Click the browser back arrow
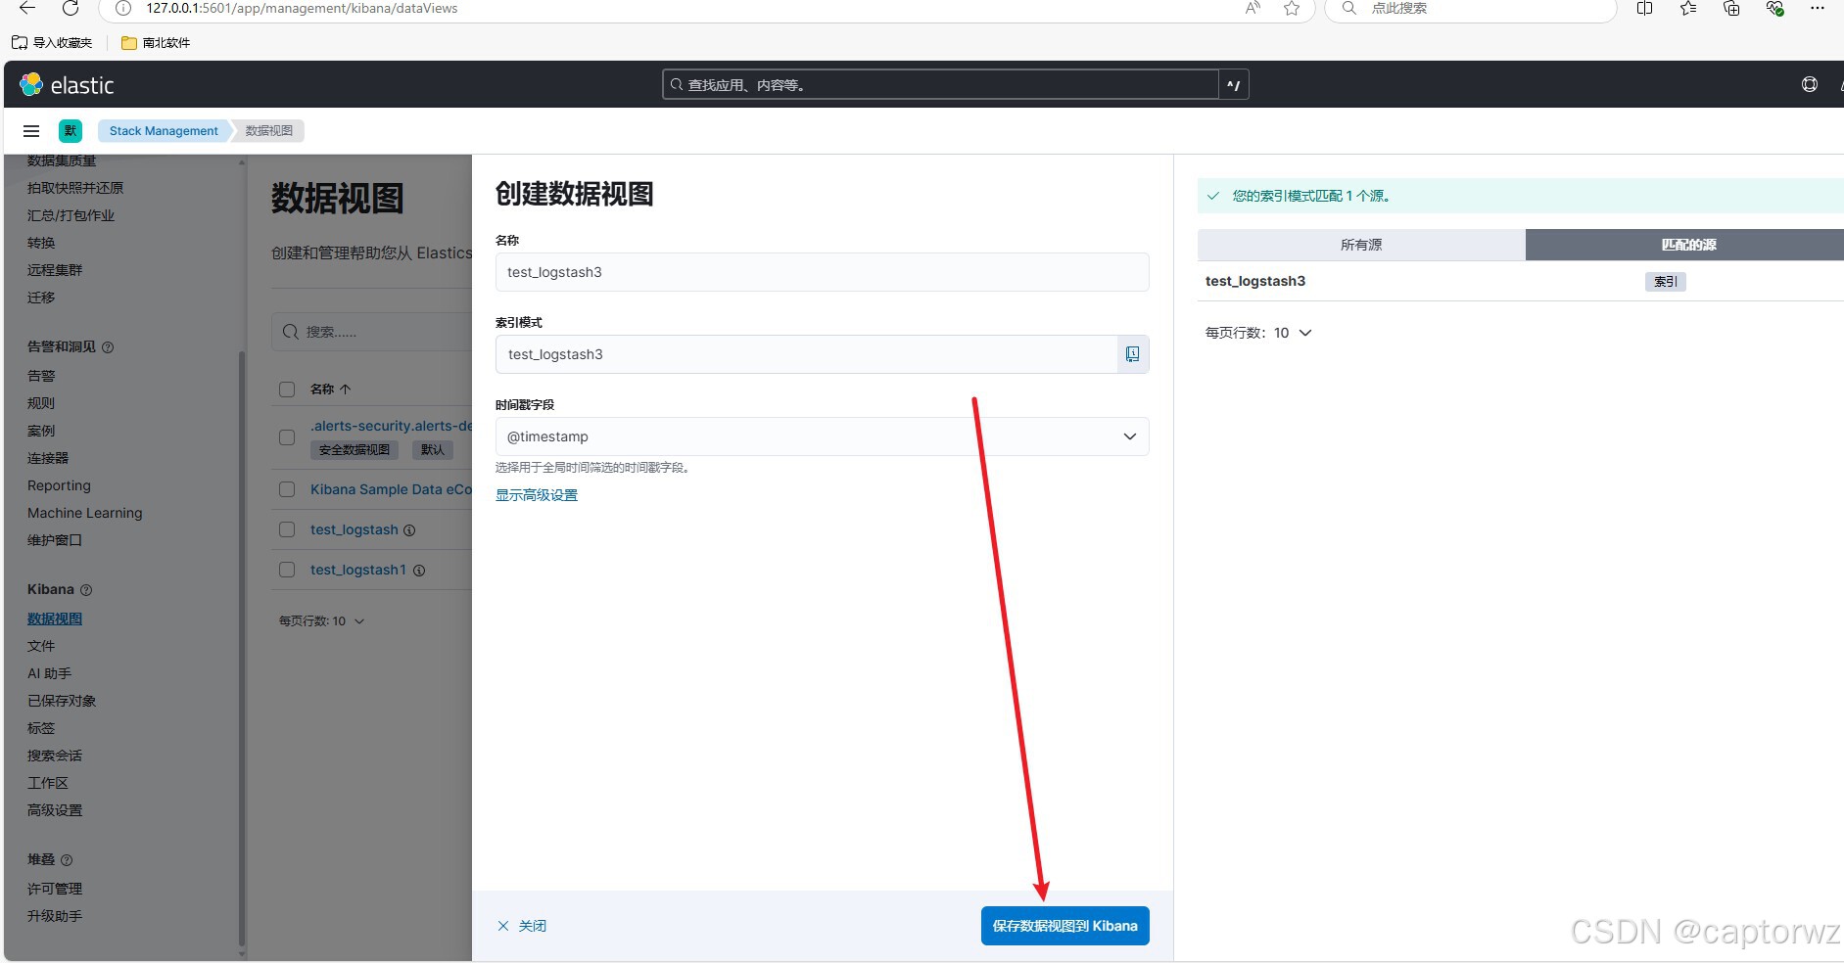Image resolution: width=1844 pixels, height=963 pixels. coord(27,8)
